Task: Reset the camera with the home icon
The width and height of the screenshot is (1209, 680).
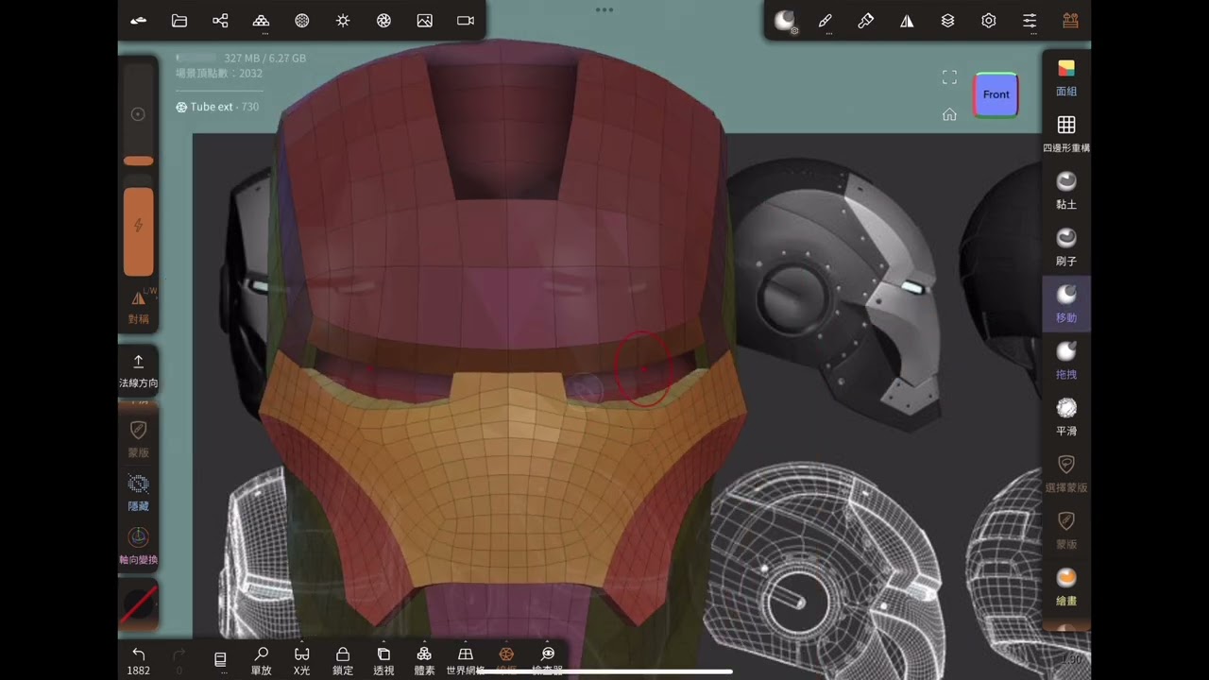Action: [949, 114]
